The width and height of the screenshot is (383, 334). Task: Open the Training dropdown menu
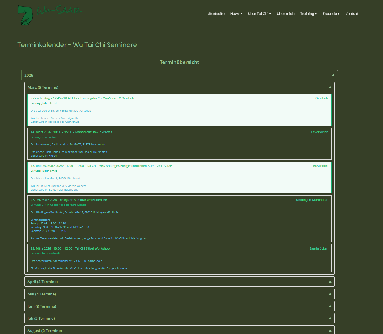coord(308,14)
